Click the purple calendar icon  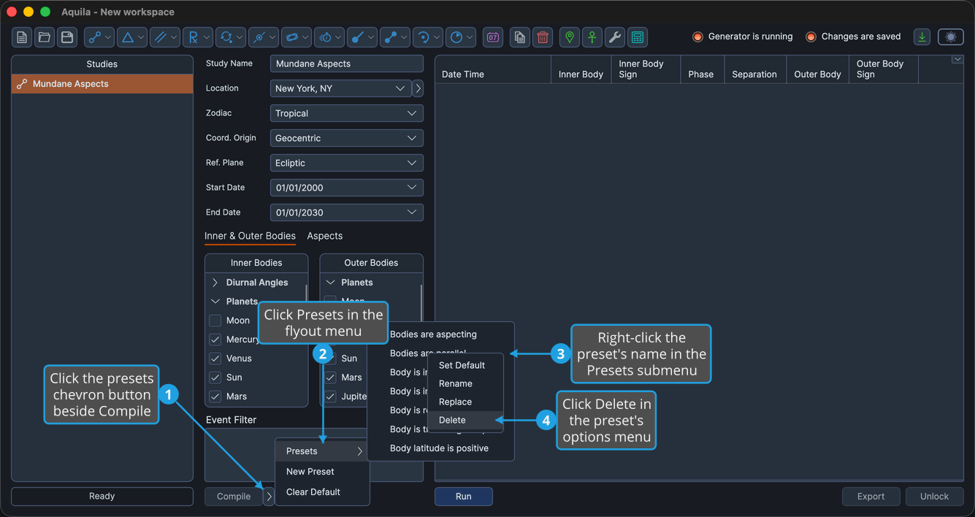click(x=493, y=37)
